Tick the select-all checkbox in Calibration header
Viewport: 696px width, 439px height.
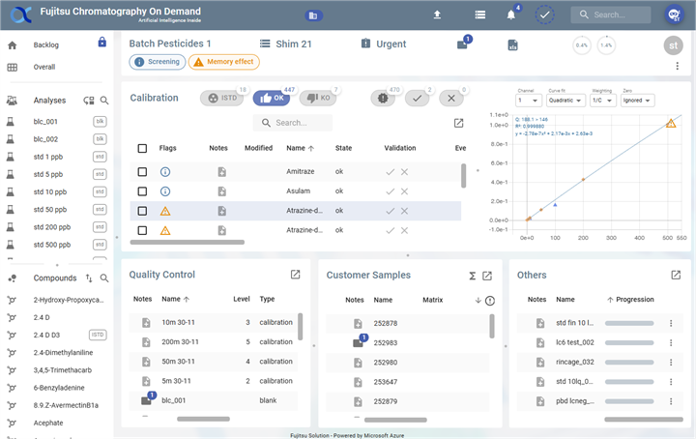[x=142, y=148]
